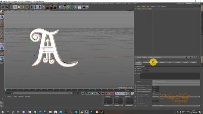Toggle the X axis lock
The height and width of the screenshot is (114, 203).
[32, 7]
